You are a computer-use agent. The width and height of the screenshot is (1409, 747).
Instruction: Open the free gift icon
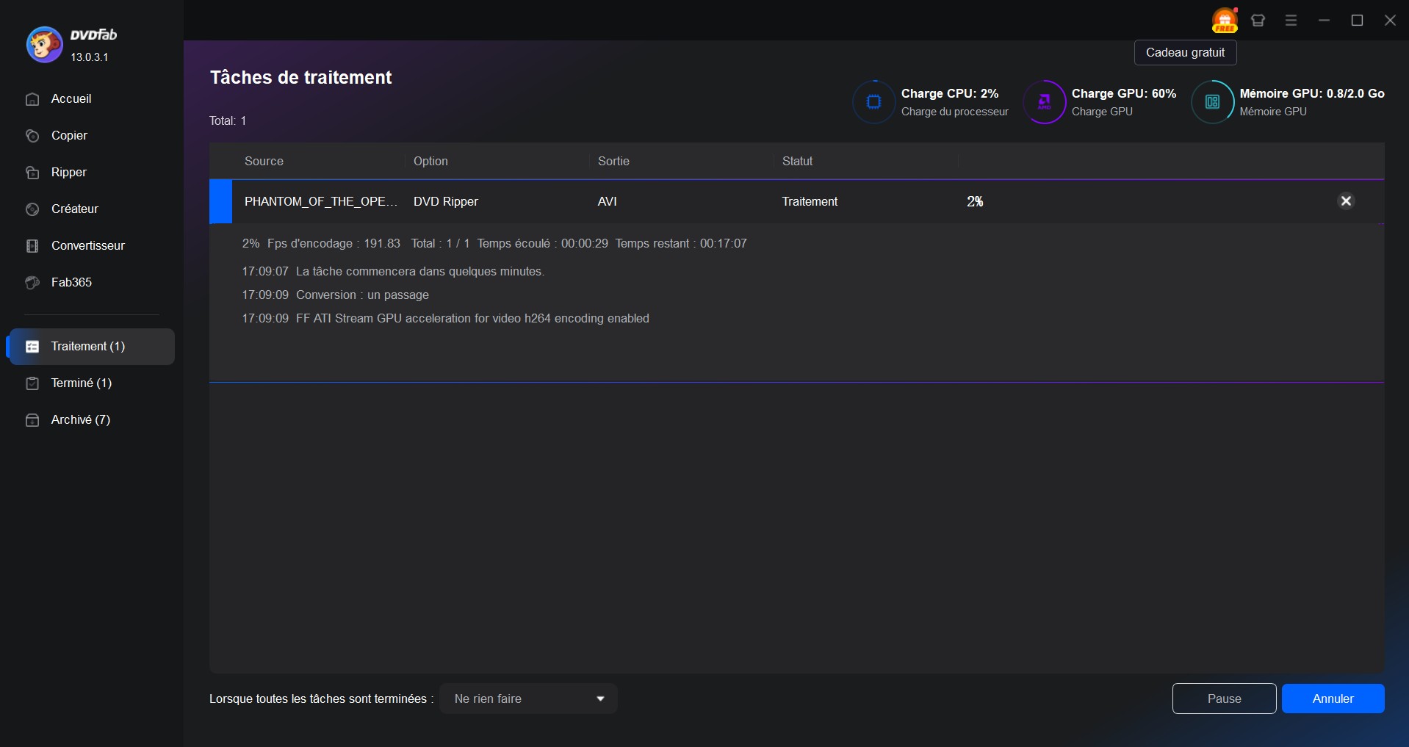(1225, 21)
